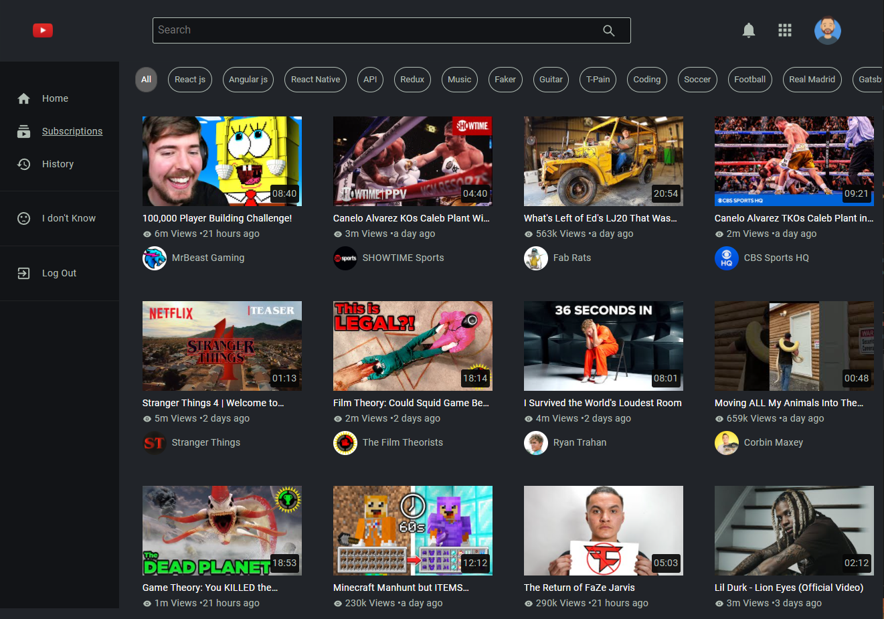Select the Football category chip
This screenshot has width=884, height=619.
750,79
